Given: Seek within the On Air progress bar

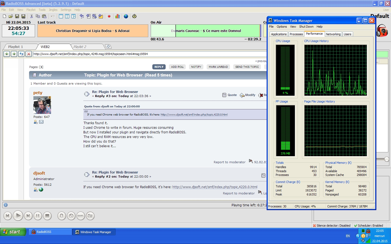Looking at the screenshot, I should (206, 31).
